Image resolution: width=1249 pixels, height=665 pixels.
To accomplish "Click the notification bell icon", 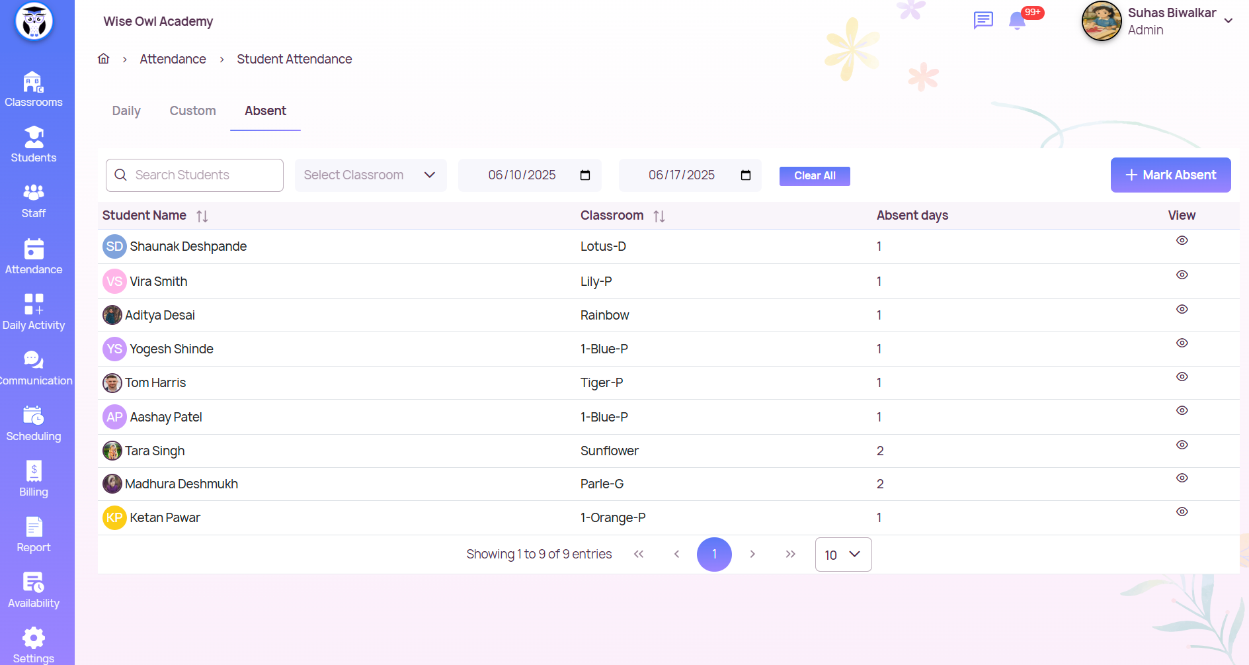I will point(1017,21).
